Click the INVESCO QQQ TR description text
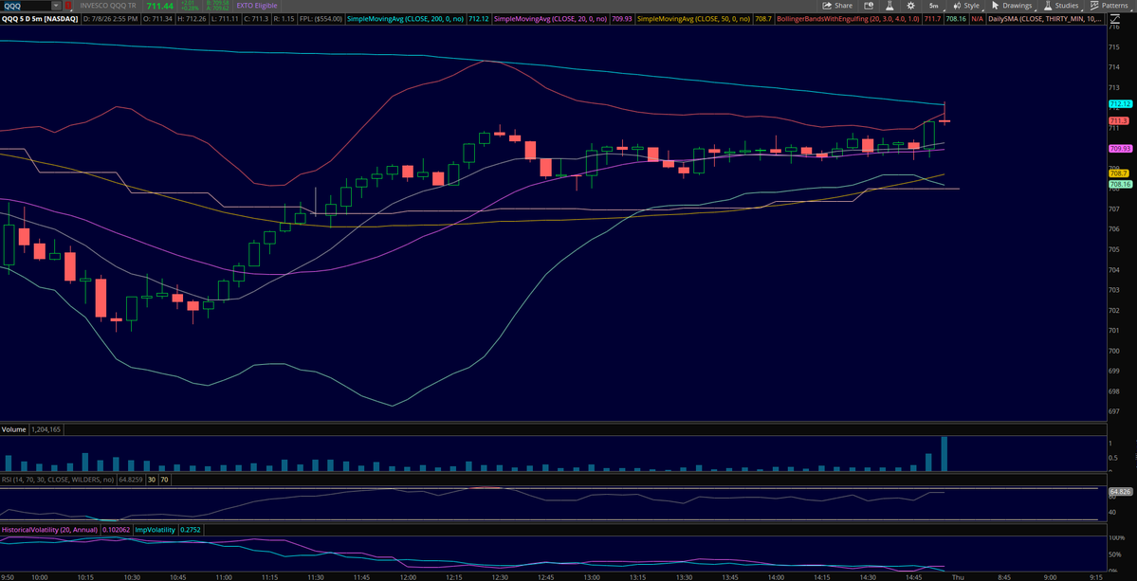 tap(109, 5)
